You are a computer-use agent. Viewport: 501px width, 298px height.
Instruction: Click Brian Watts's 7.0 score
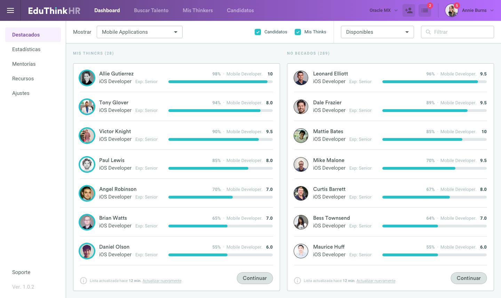pyautogui.click(x=269, y=218)
